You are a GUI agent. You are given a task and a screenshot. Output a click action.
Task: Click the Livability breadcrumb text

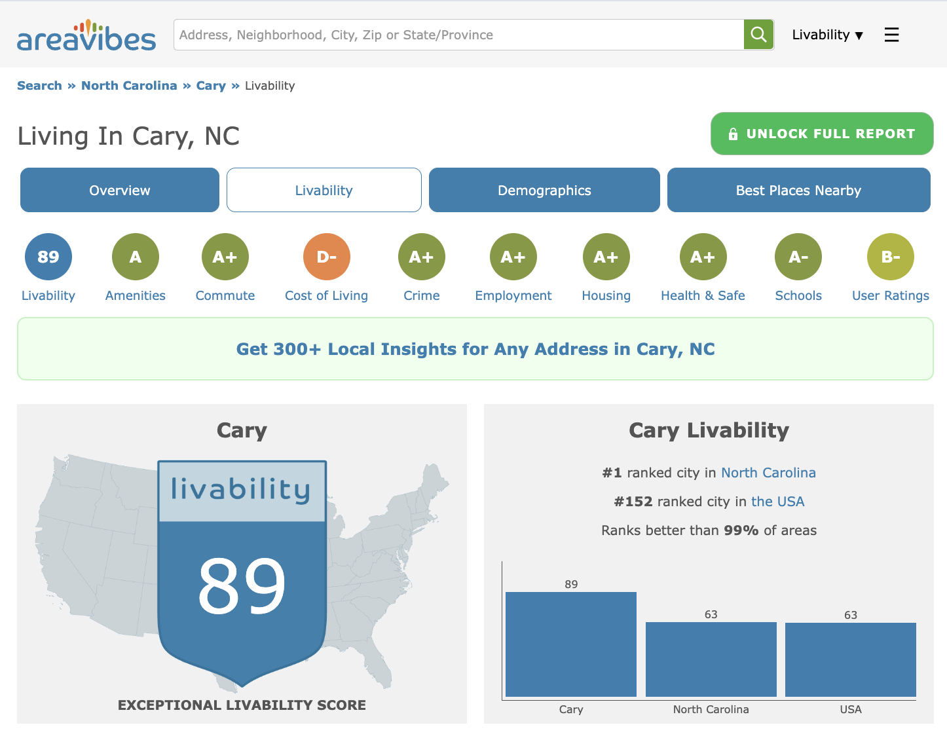click(x=270, y=86)
